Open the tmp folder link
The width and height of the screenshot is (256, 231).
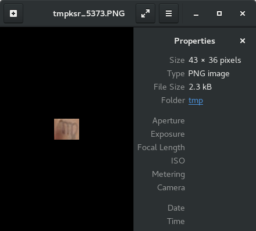(195, 101)
